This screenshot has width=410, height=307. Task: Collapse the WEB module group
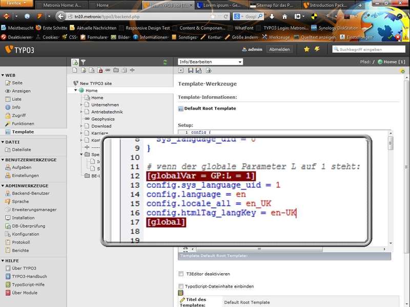(3, 75)
